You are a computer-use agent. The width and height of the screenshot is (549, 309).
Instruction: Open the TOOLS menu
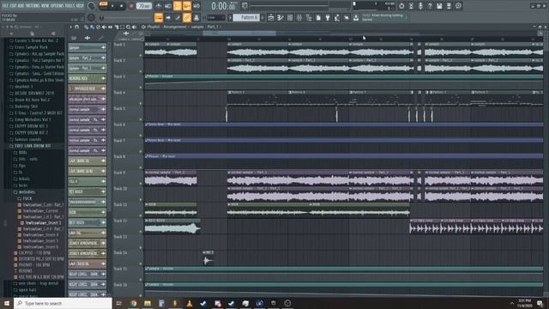[x=69, y=6]
